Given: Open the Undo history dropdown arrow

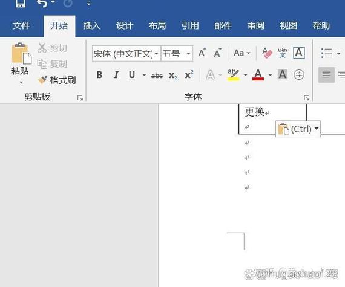Looking at the screenshot, I should (x=53, y=2).
